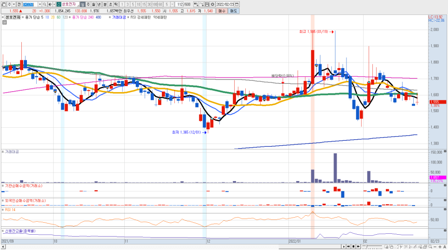Click the 매수 buy button

point(222,11)
